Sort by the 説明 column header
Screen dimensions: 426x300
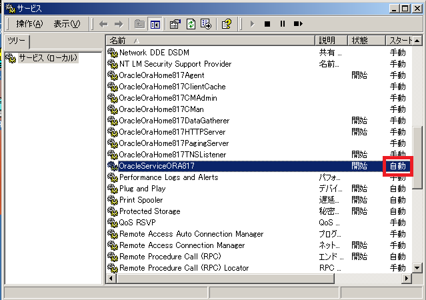pos(331,41)
